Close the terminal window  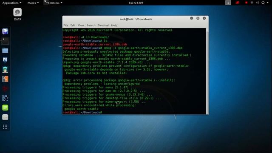point(204,18)
